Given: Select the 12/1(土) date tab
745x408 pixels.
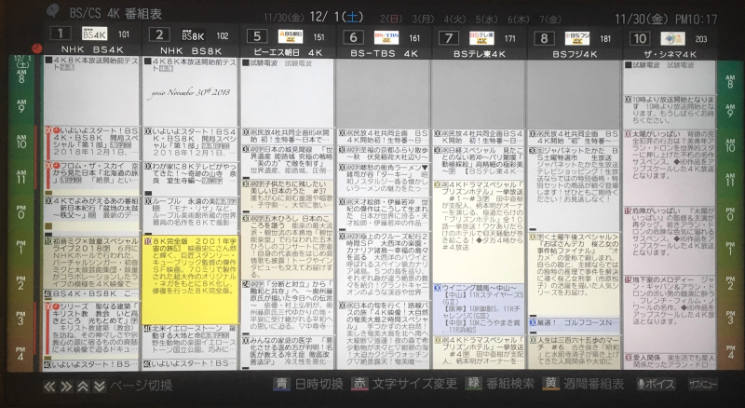Looking at the screenshot, I should click(336, 17).
